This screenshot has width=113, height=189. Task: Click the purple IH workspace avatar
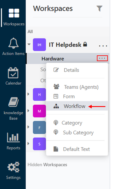[39, 45]
